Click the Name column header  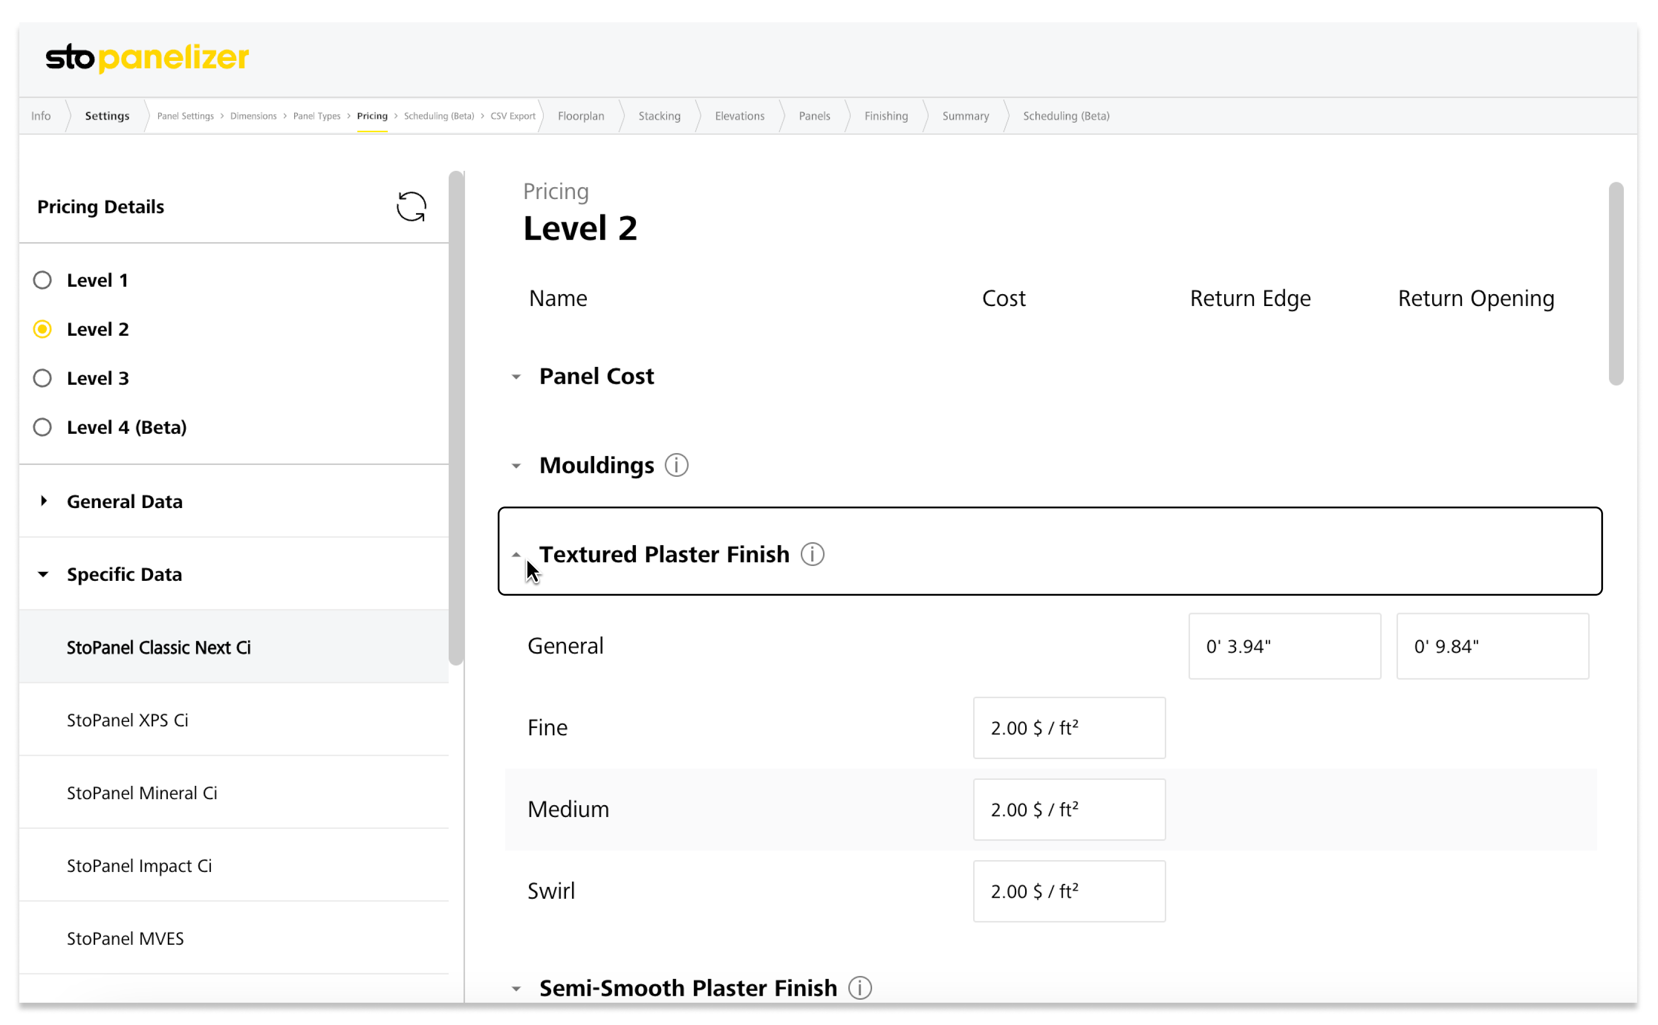(558, 299)
